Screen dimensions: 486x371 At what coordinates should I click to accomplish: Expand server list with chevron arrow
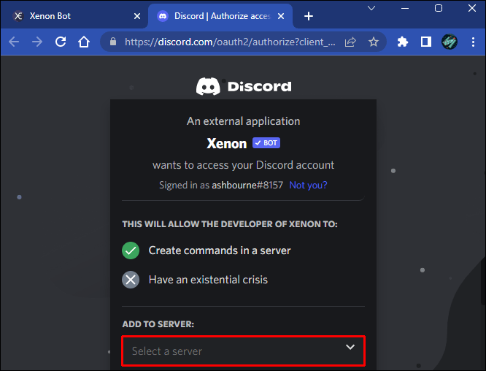point(350,347)
